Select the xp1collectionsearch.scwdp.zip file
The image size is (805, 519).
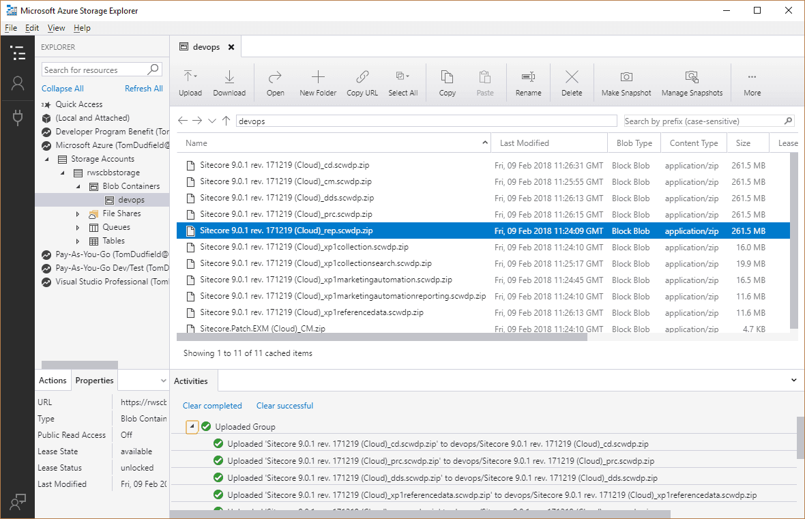coord(482,263)
